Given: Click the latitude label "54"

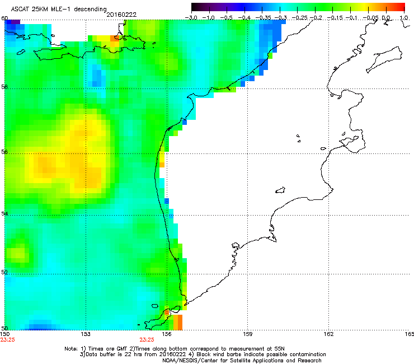Looking at the screenshot, I should (4, 213).
